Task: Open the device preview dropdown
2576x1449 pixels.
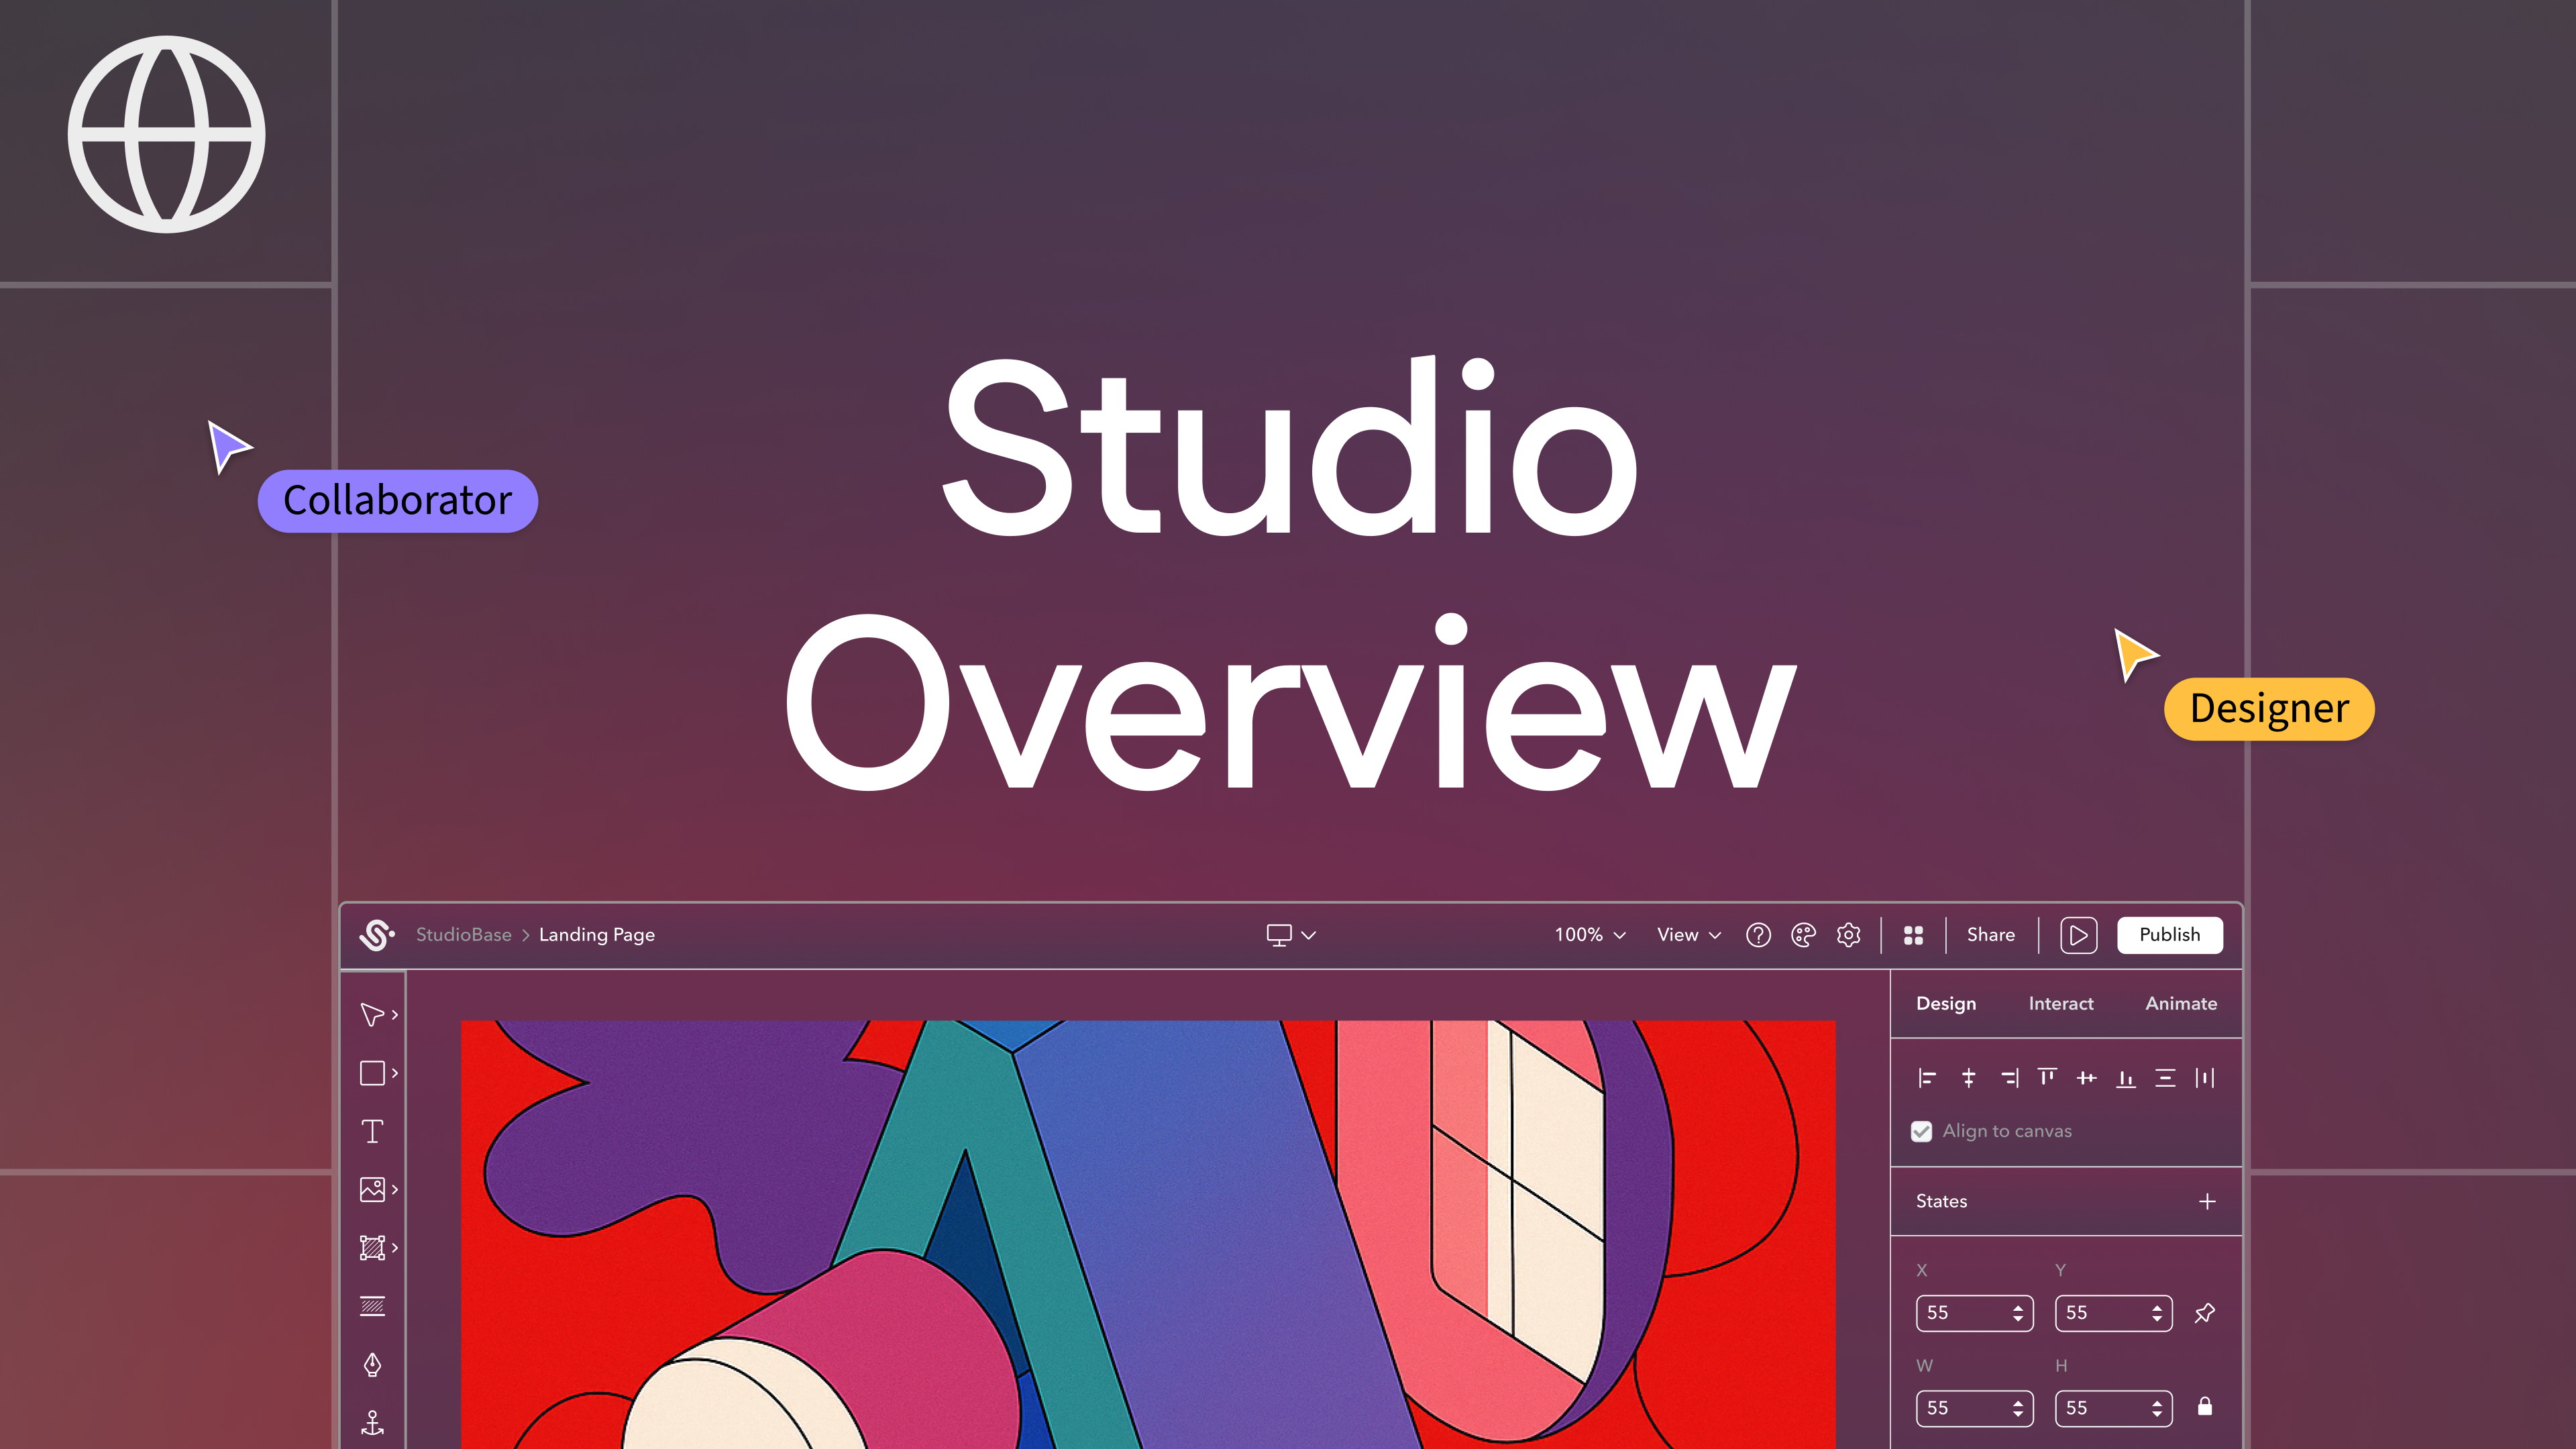Action: [x=1291, y=935]
